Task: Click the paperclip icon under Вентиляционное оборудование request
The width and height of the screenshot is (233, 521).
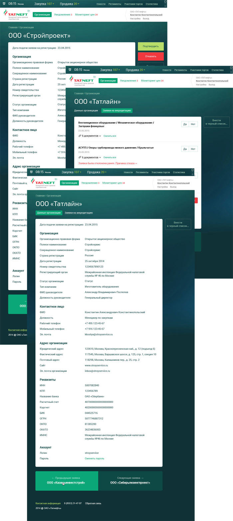Action: click(80, 136)
